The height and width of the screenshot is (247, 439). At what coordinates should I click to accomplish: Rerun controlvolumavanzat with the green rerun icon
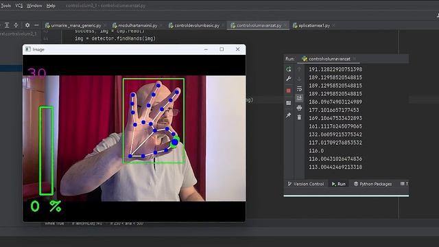tap(288, 69)
